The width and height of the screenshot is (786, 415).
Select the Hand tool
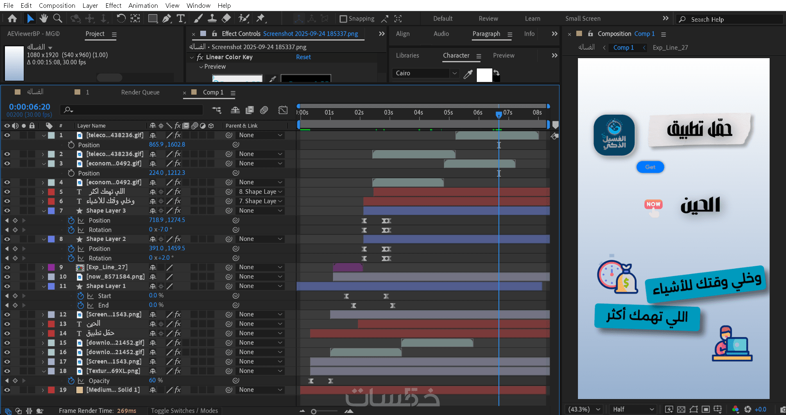point(44,18)
